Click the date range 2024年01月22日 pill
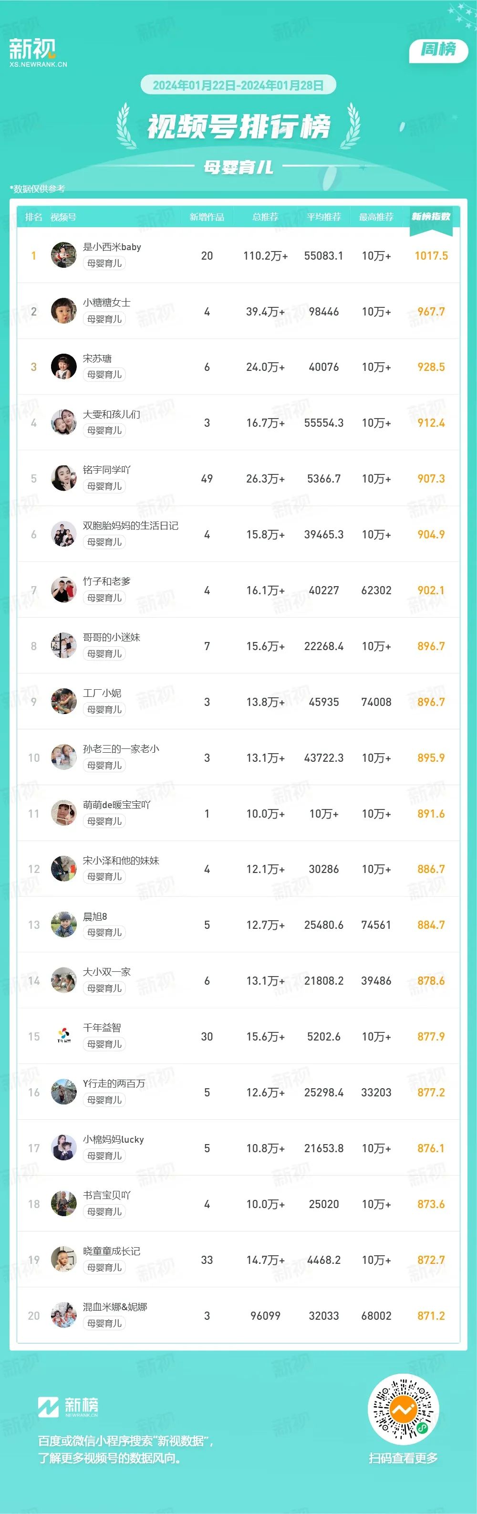Image resolution: width=477 pixels, height=1514 pixels. point(238,85)
